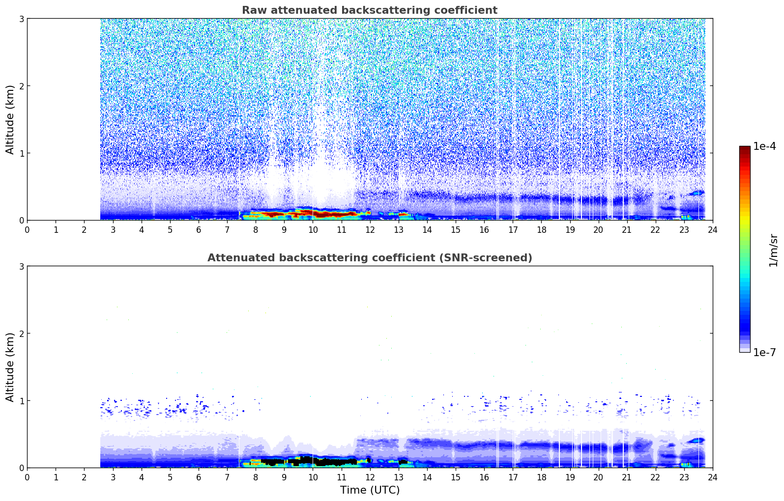Screen dimensions: 784x501
Task: Click altitude tick "1" on the bottom plot
Action: [x=21, y=401]
